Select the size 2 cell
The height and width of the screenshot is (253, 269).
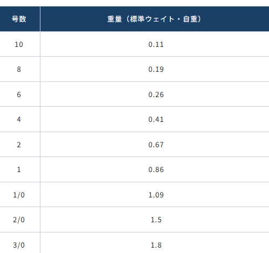tap(19, 145)
